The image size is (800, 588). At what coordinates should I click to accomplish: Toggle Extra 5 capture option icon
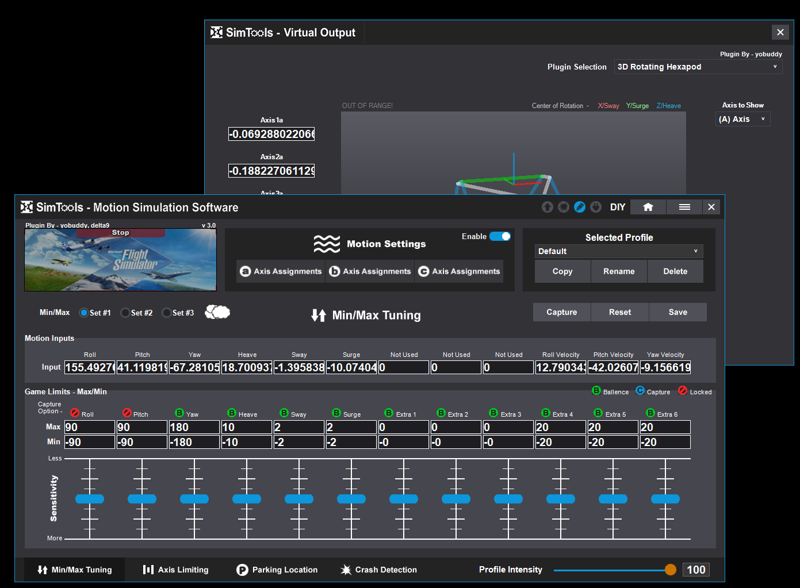[598, 413]
